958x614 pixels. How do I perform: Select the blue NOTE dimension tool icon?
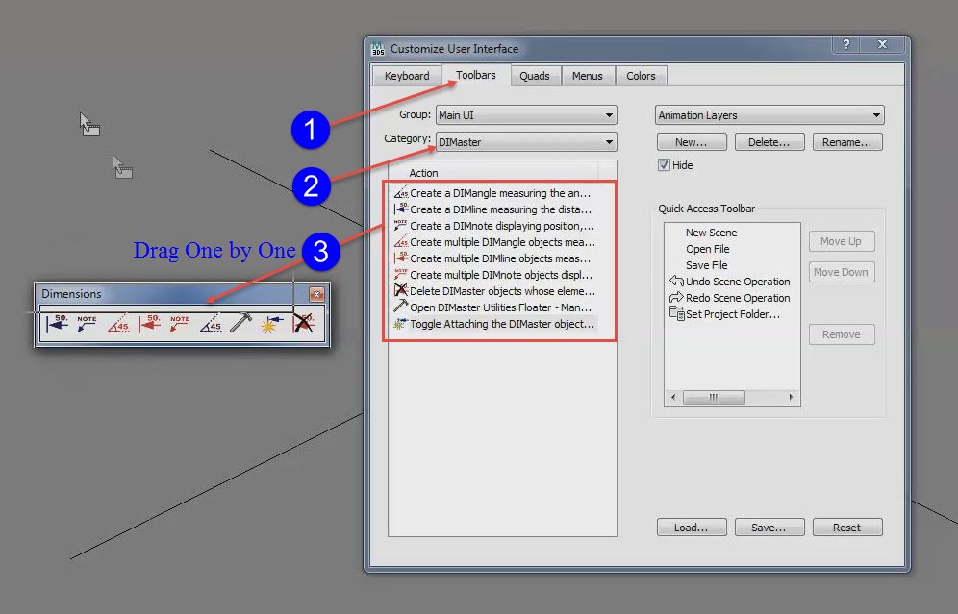click(x=85, y=323)
